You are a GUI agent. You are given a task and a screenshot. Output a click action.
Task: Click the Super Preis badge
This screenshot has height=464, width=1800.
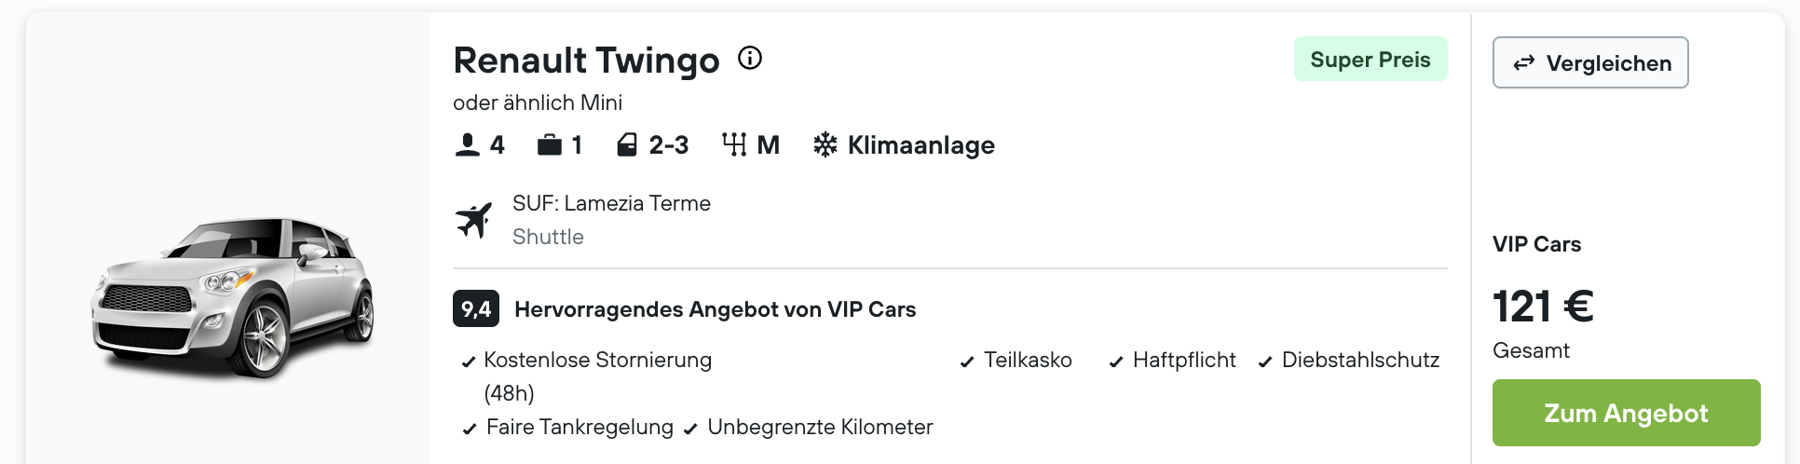coord(1370,59)
